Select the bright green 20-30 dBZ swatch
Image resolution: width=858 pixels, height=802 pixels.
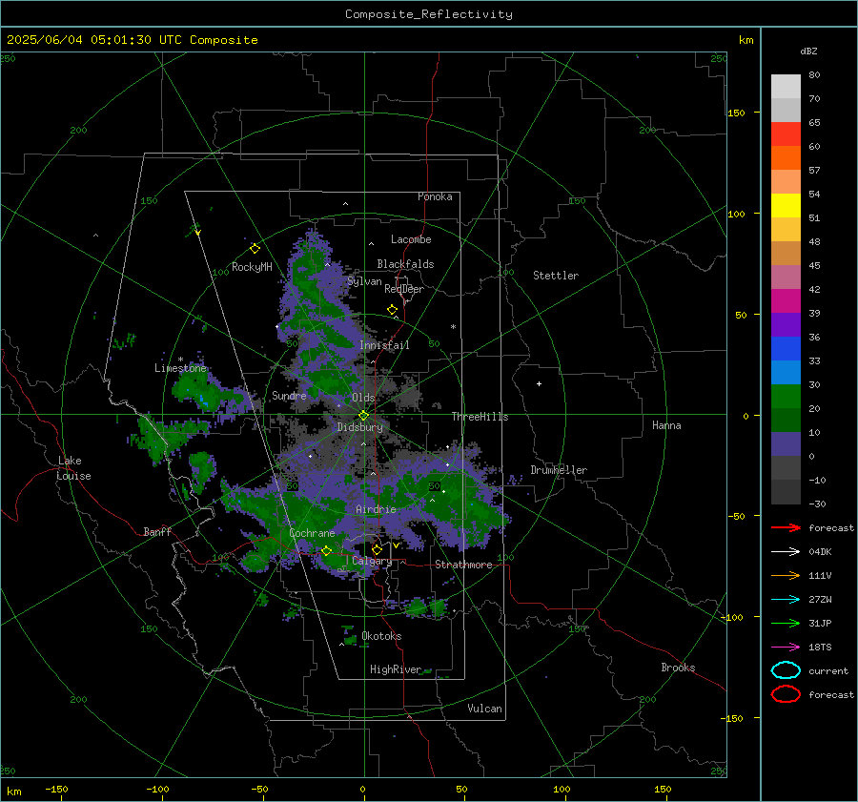(x=786, y=397)
